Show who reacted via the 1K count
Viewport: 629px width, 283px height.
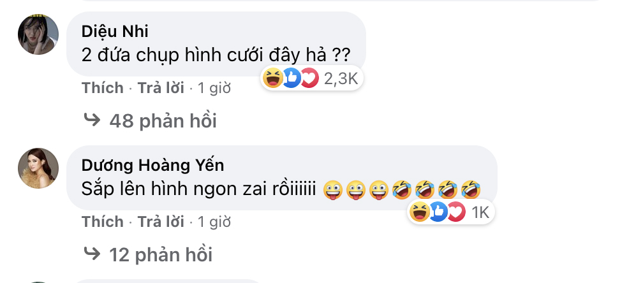coord(480,213)
